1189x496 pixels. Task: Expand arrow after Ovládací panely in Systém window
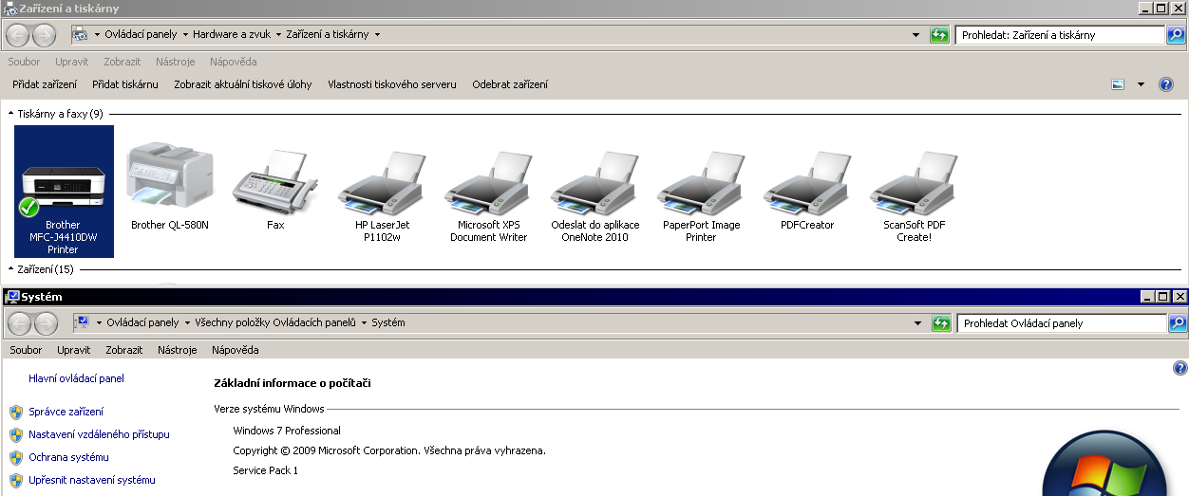point(187,323)
